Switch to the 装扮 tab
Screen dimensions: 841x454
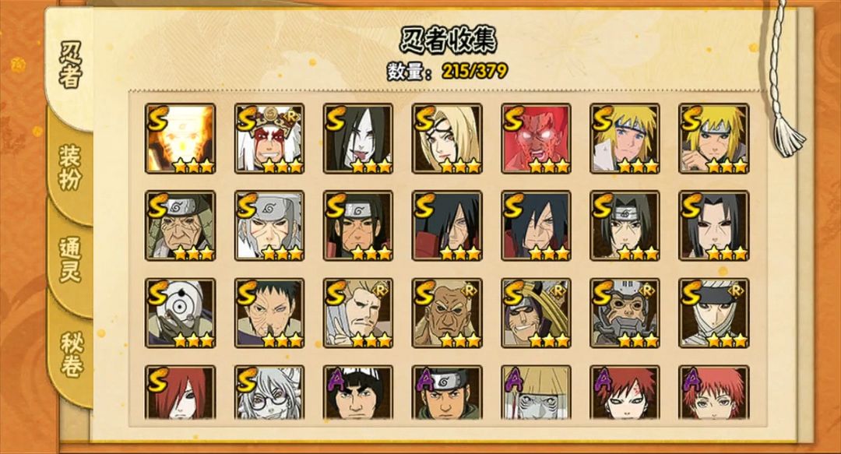[x=70, y=167]
